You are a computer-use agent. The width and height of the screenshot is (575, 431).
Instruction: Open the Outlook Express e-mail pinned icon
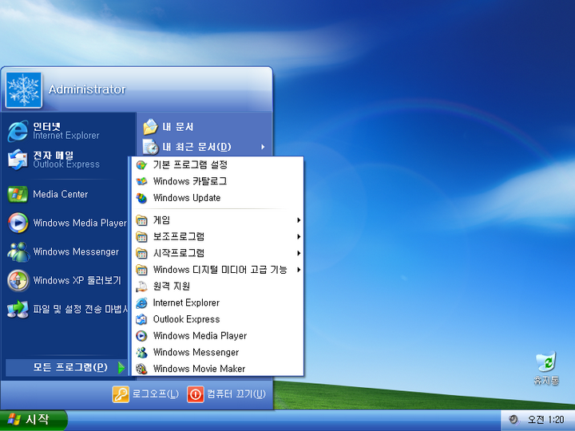point(18,160)
